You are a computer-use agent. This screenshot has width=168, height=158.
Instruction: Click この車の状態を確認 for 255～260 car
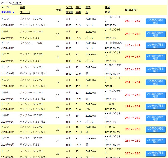[x=156, y=34]
